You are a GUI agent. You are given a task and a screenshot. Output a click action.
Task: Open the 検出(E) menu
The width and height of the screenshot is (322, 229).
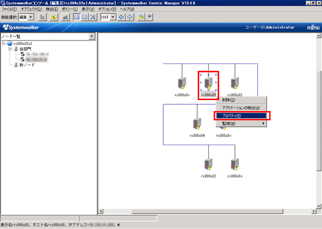pos(52,9)
